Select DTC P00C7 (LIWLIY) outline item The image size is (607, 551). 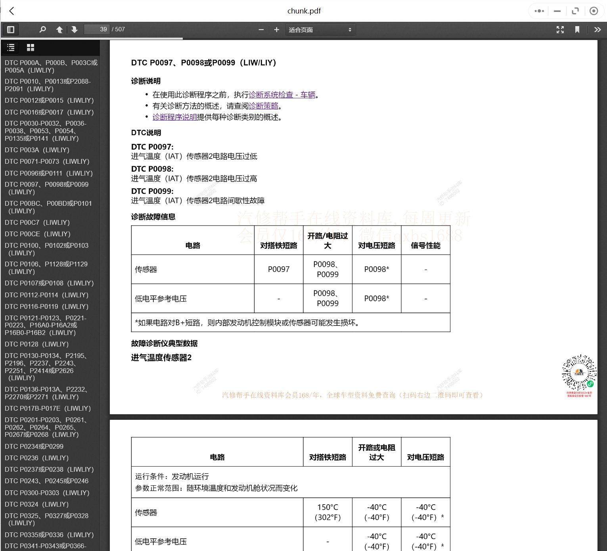pyautogui.click(x=37, y=222)
